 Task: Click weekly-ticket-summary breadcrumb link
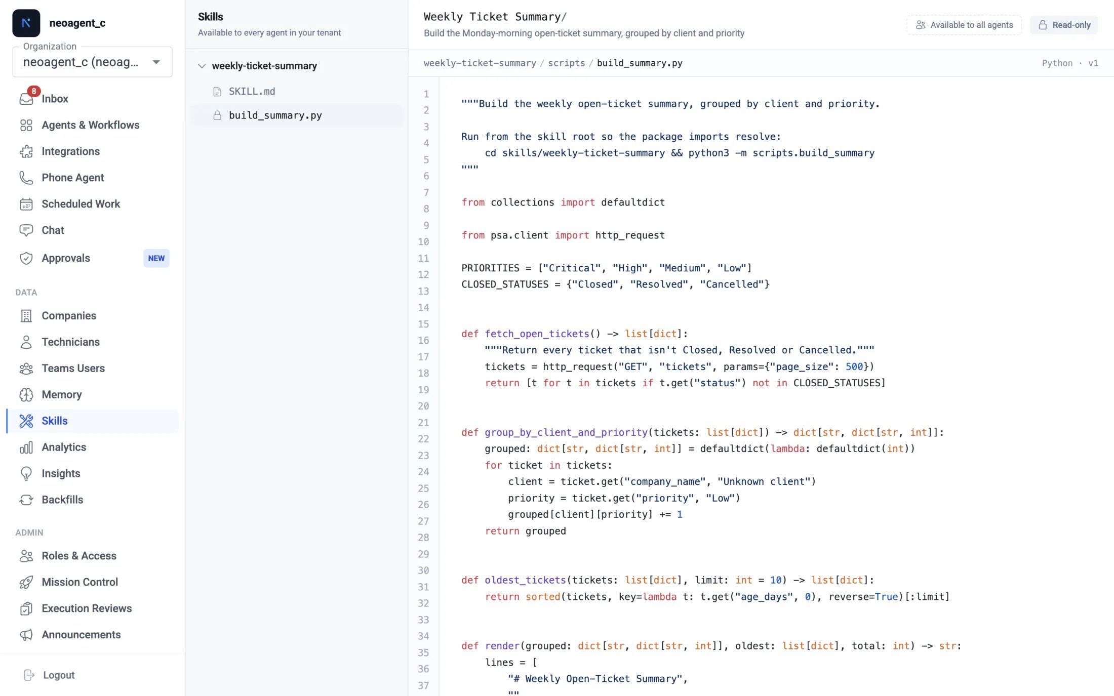(x=480, y=63)
